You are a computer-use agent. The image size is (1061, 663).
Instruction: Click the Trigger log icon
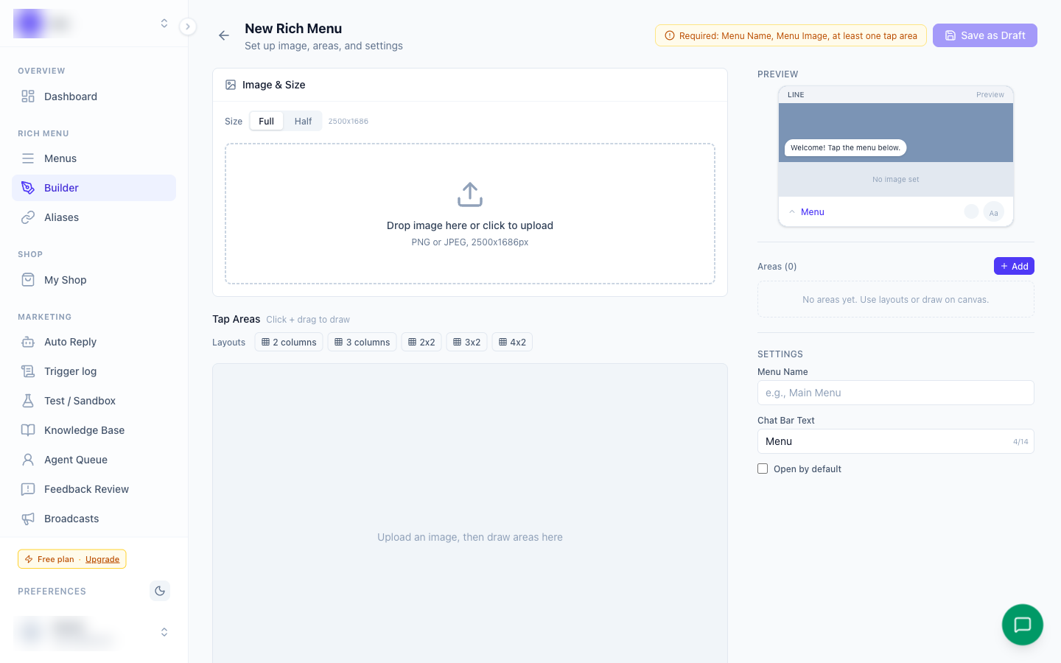point(28,371)
